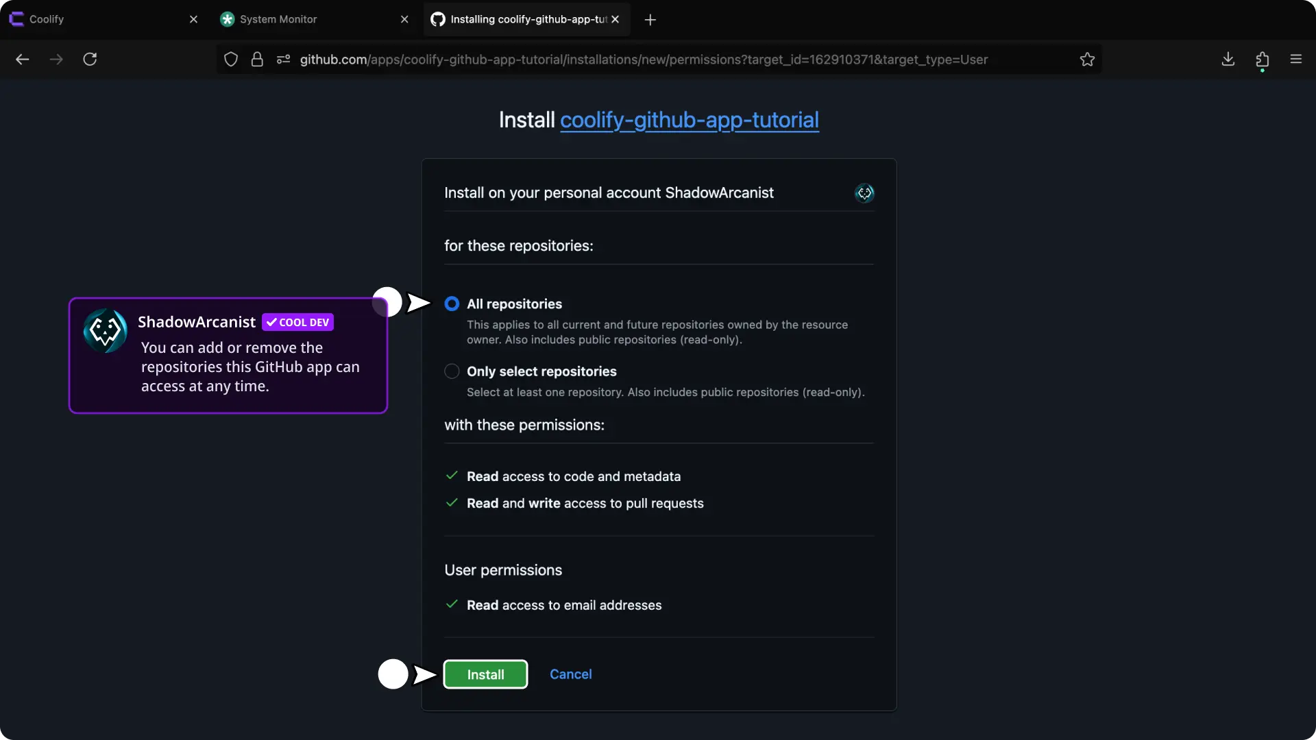
Task: Open the padlock site security info
Action: pyautogui.click(x=257, y=60)
